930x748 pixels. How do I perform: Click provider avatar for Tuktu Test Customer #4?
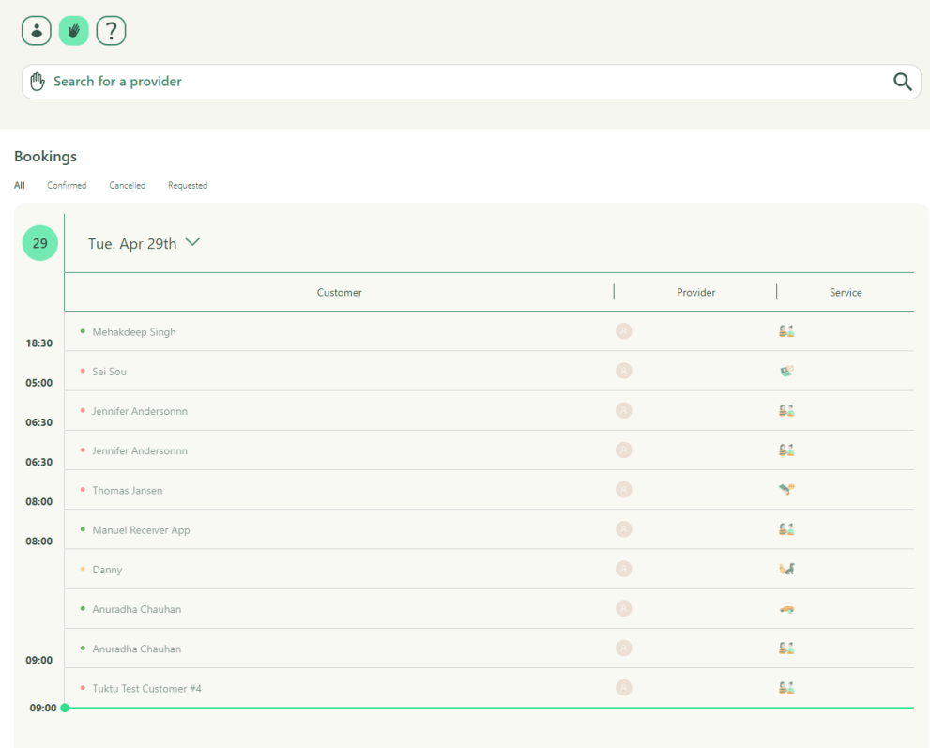[x=623, y=688]
